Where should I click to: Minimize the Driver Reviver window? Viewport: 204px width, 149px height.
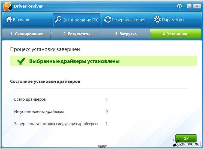[x=189, y=6]
